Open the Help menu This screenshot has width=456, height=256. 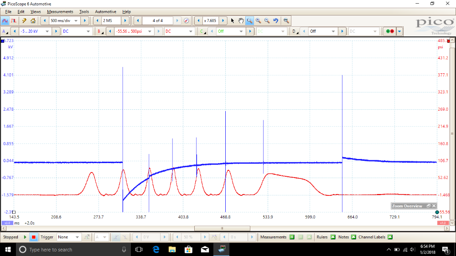coord(126,12)
